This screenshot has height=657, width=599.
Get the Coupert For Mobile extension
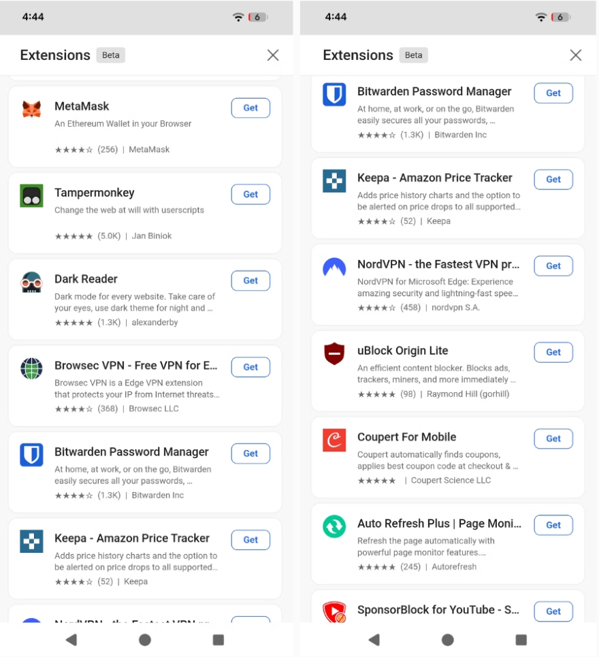point(553,438)
